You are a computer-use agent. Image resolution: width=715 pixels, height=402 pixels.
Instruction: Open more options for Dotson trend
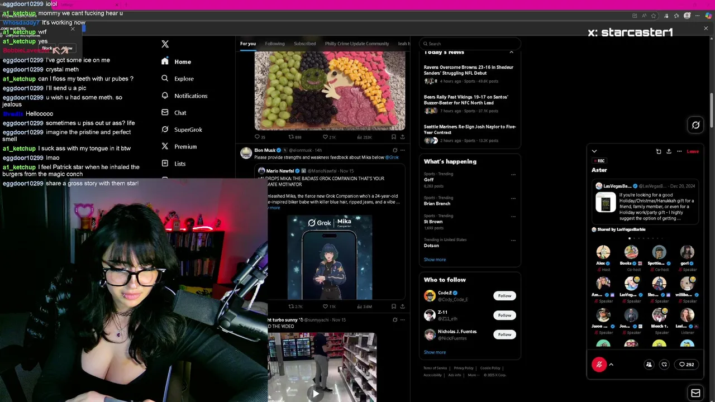pos(513,240)
